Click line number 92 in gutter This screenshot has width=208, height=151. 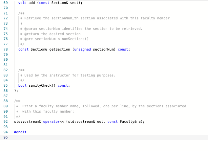pos(6,122)
